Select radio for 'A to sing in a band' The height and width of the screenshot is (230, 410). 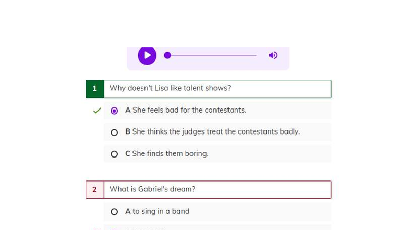pyautogui.click(x=114, y=212)
